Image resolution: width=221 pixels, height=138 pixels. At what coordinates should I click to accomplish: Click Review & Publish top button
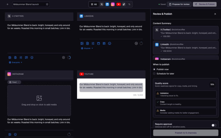205,4
